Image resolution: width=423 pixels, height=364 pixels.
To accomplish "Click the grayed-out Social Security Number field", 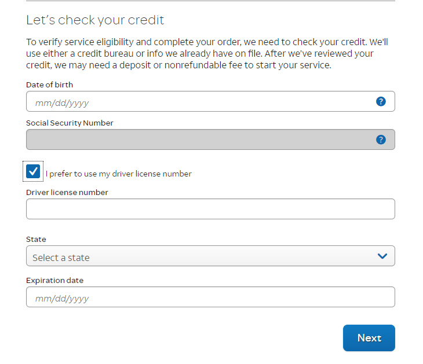I will (197, 139).
